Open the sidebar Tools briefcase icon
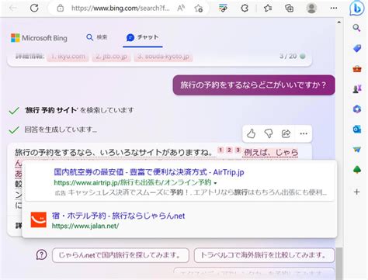 (x=357, y=69)
